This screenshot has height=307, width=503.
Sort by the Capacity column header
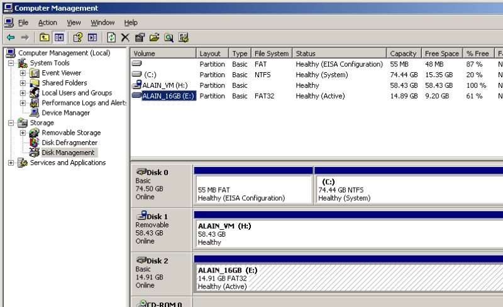point(404,53)
